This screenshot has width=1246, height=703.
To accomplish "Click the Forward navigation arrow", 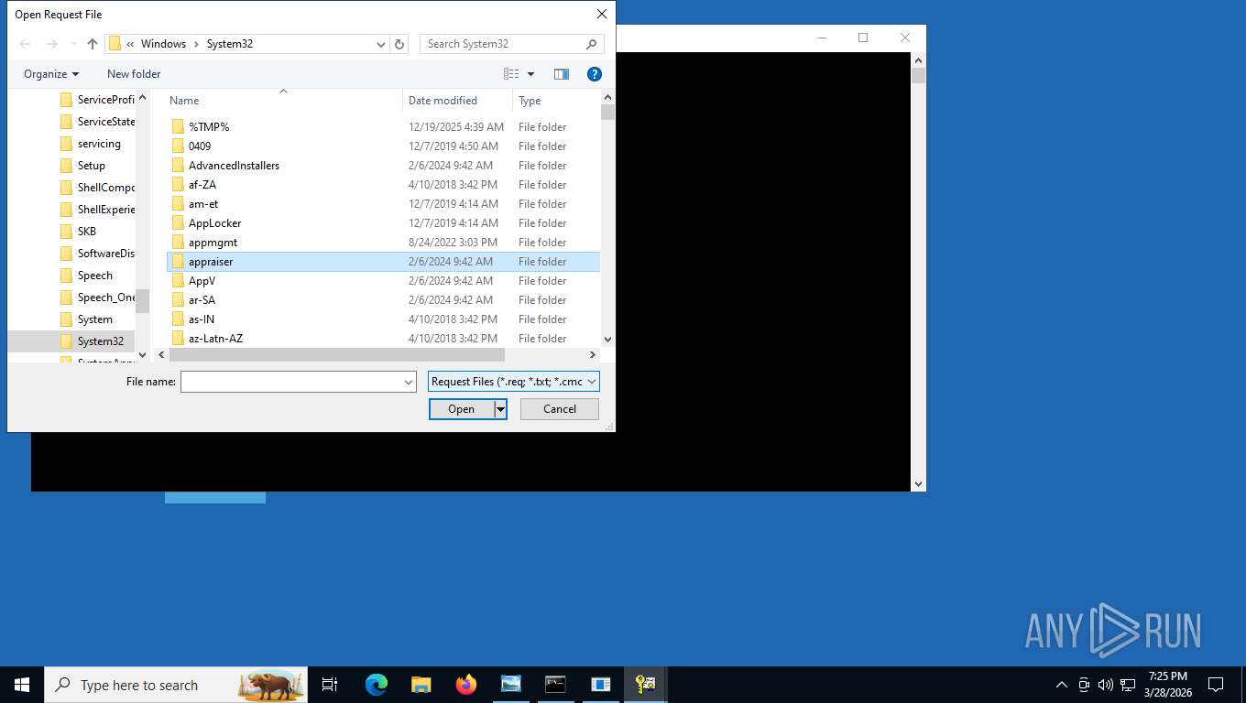I will click(x=51, y=44).
